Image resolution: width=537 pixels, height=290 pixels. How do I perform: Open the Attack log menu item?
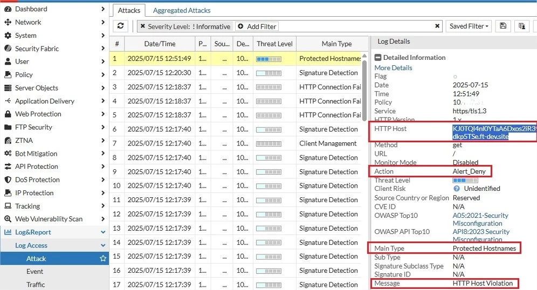pyautogui.click(x=54, y=259)
